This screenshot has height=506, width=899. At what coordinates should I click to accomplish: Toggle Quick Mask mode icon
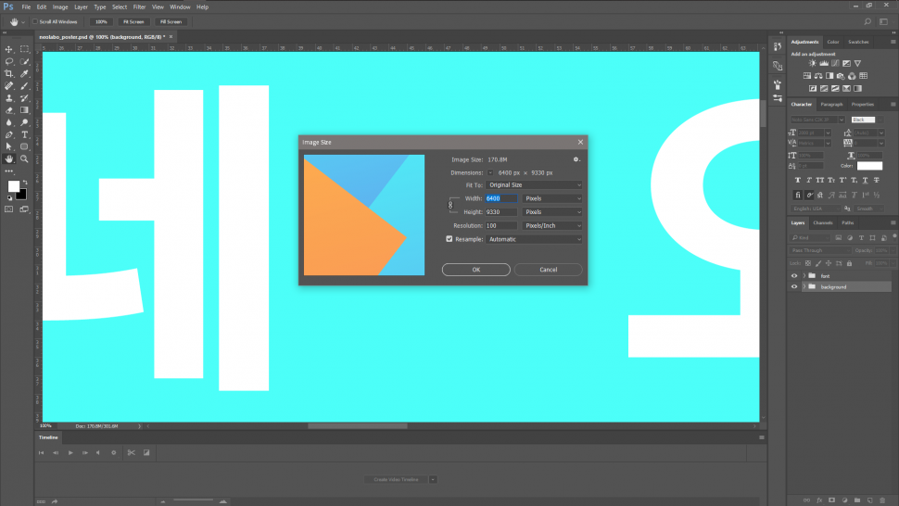click(8, 209)
